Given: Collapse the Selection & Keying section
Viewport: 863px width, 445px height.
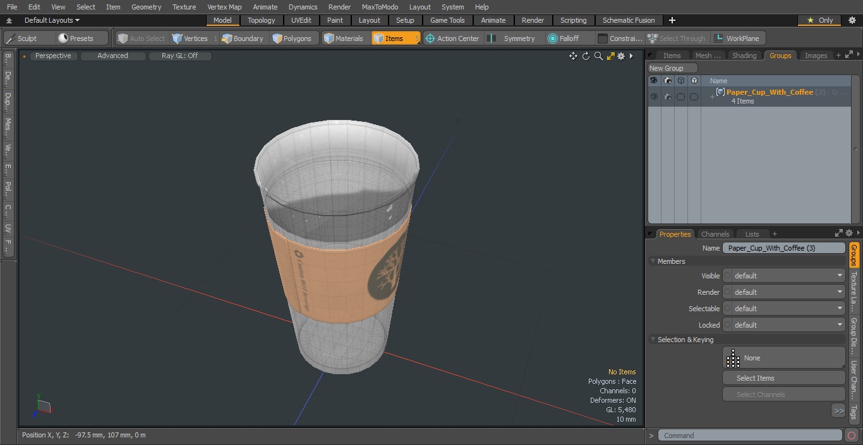Looking at the screenshot, I should coord(653,340).
